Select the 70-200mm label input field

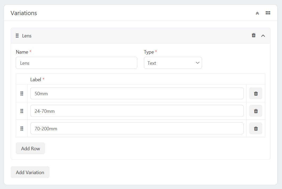[x=137, y=128]
